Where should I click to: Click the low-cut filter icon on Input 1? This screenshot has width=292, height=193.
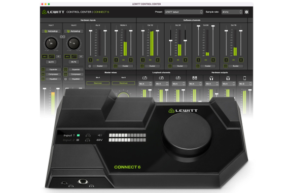(52, 56)
